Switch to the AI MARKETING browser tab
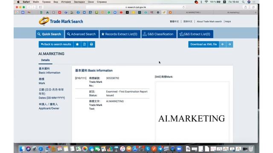The width and height of the screenshot is (273, 153). click(x=193, y=12)
